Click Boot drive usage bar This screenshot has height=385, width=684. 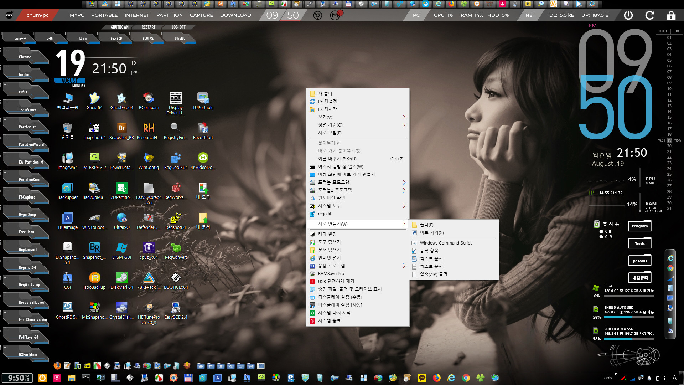(629, 296)
